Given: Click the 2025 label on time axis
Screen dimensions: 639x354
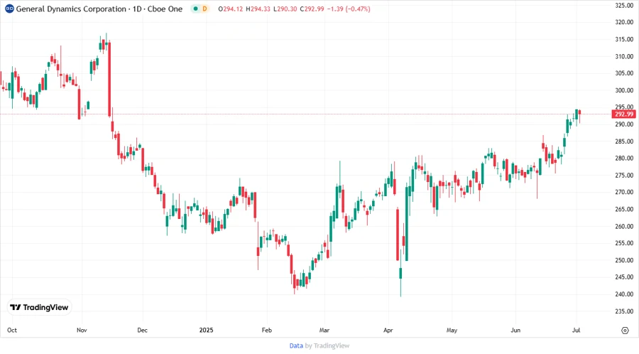Looking at the screenshot, I should [206, 330].
